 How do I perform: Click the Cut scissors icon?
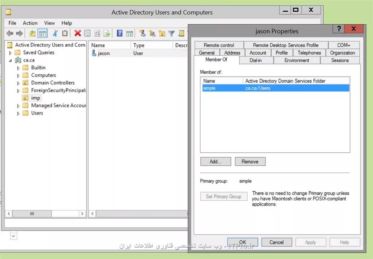pos(55,33)
